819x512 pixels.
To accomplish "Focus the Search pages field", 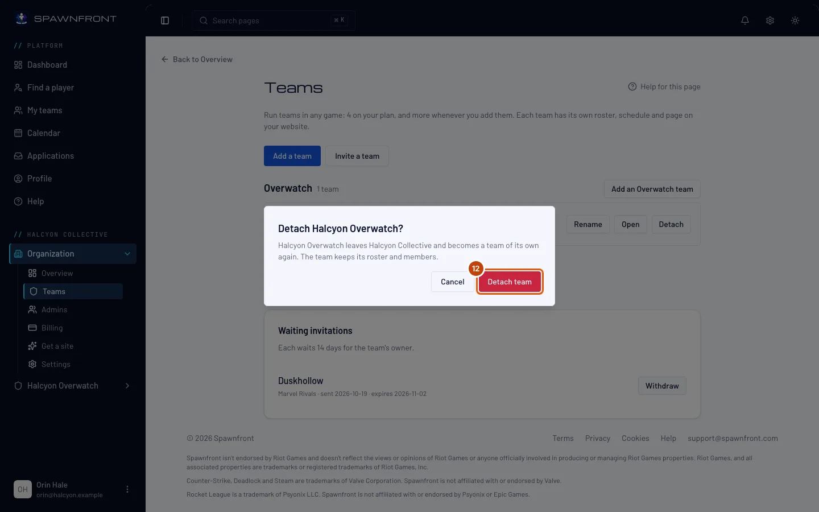I will pos(274,20).
